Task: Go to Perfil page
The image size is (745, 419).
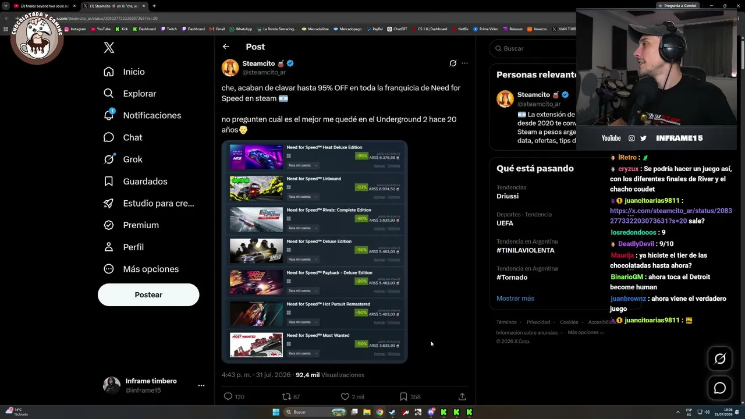Action: point(123,247)
